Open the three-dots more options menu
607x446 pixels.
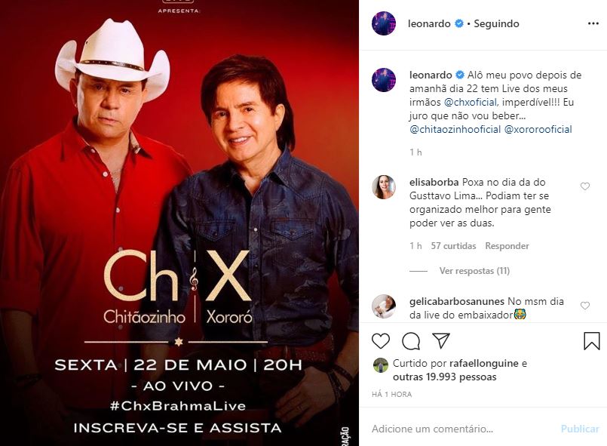tap(593, 23)
